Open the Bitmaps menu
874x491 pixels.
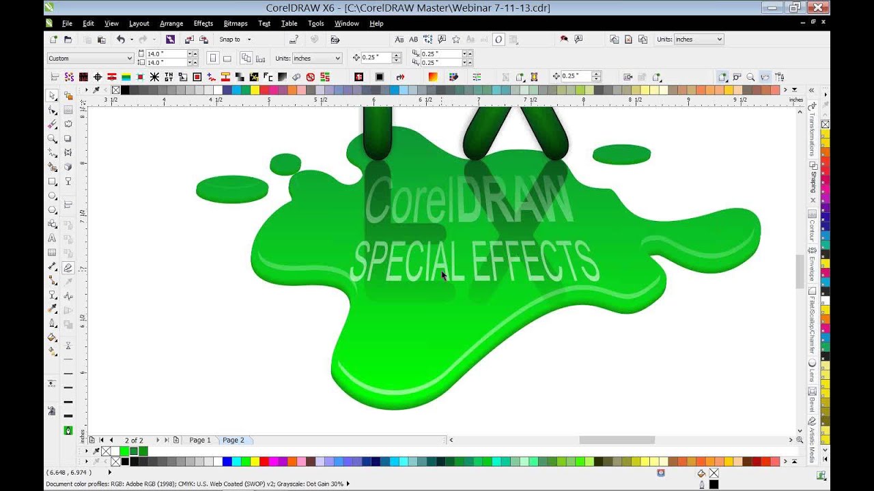click(x=236, y=23)
